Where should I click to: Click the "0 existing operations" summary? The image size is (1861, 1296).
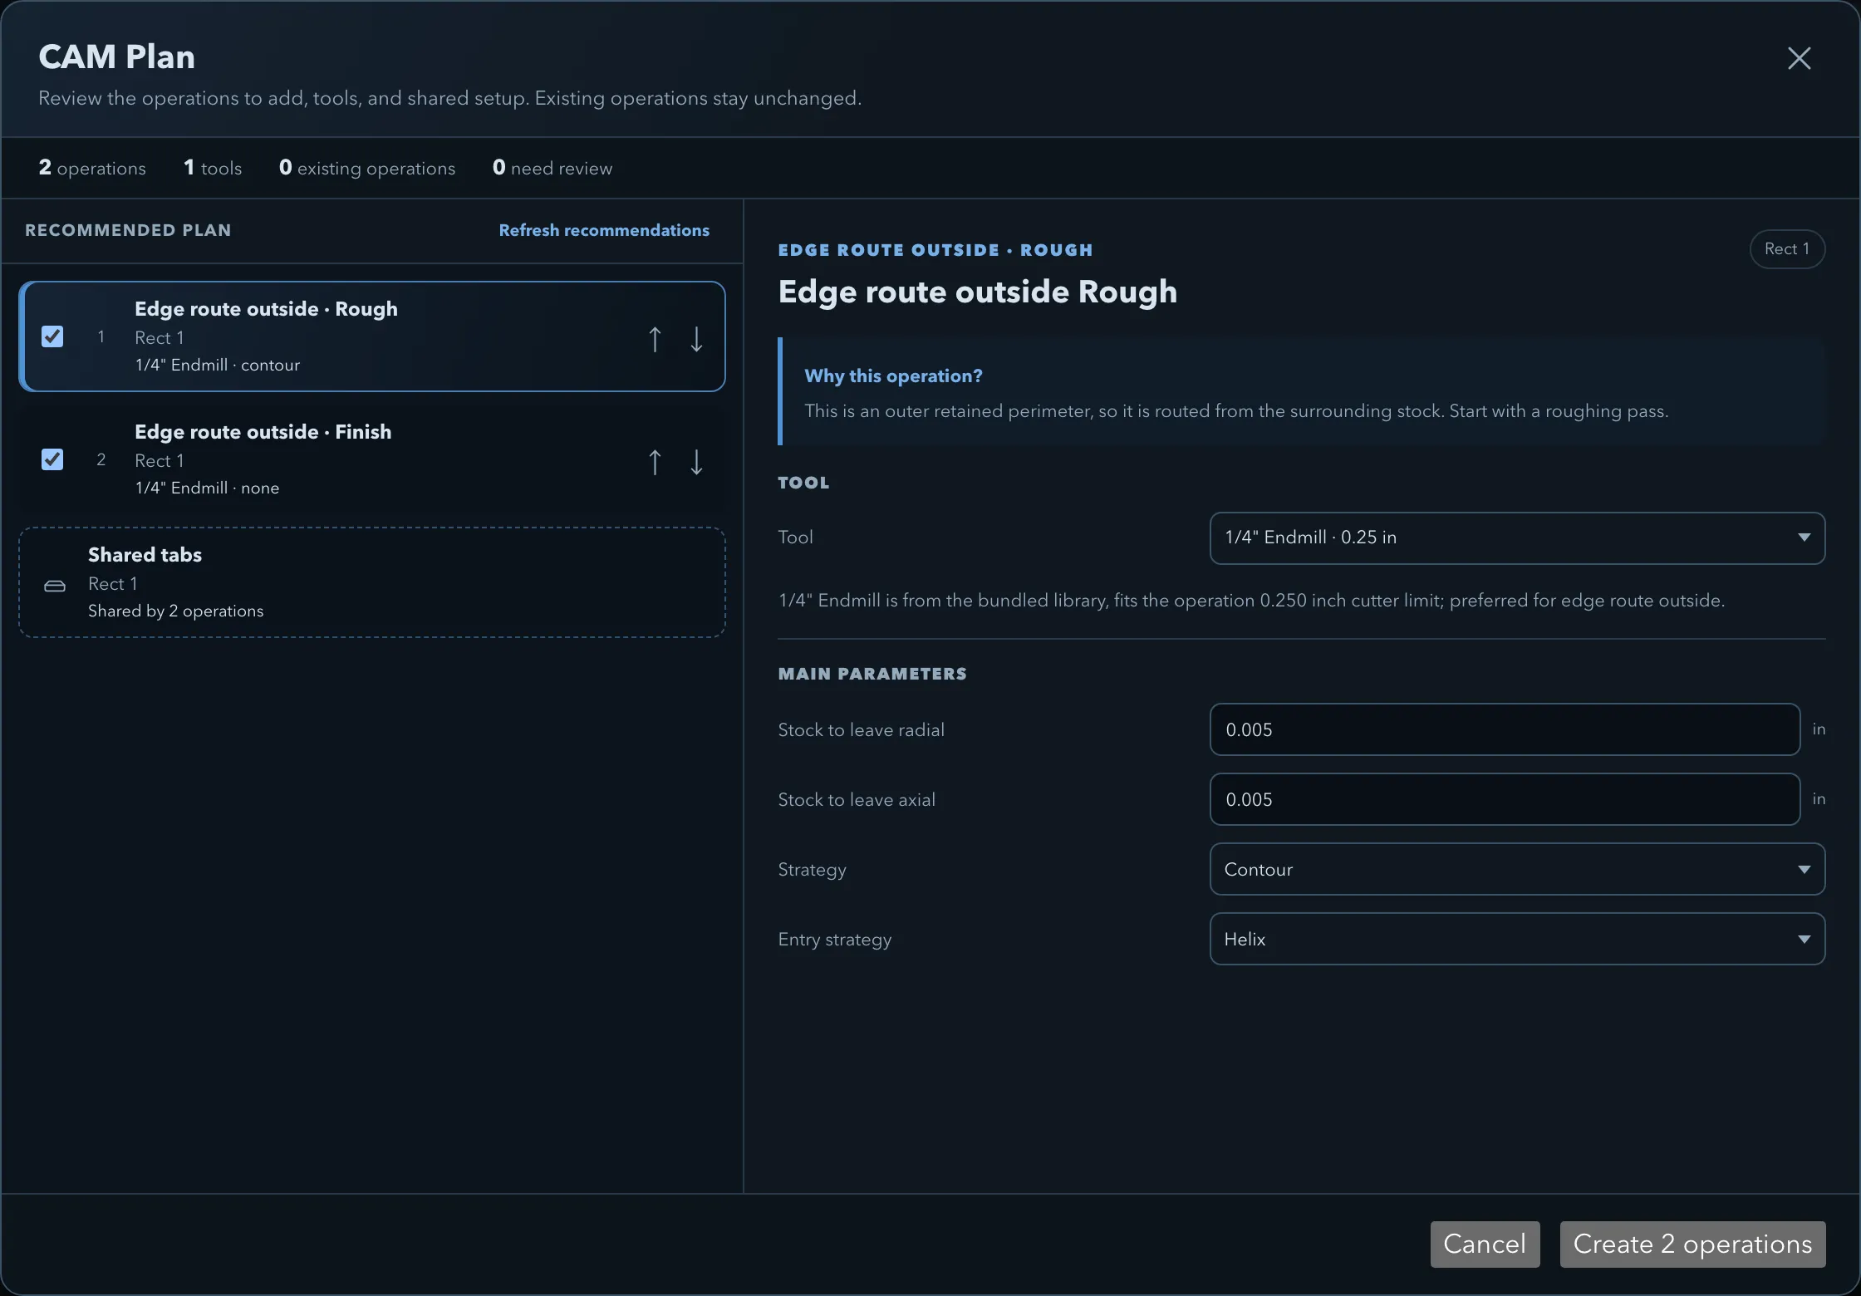(367, 168)
